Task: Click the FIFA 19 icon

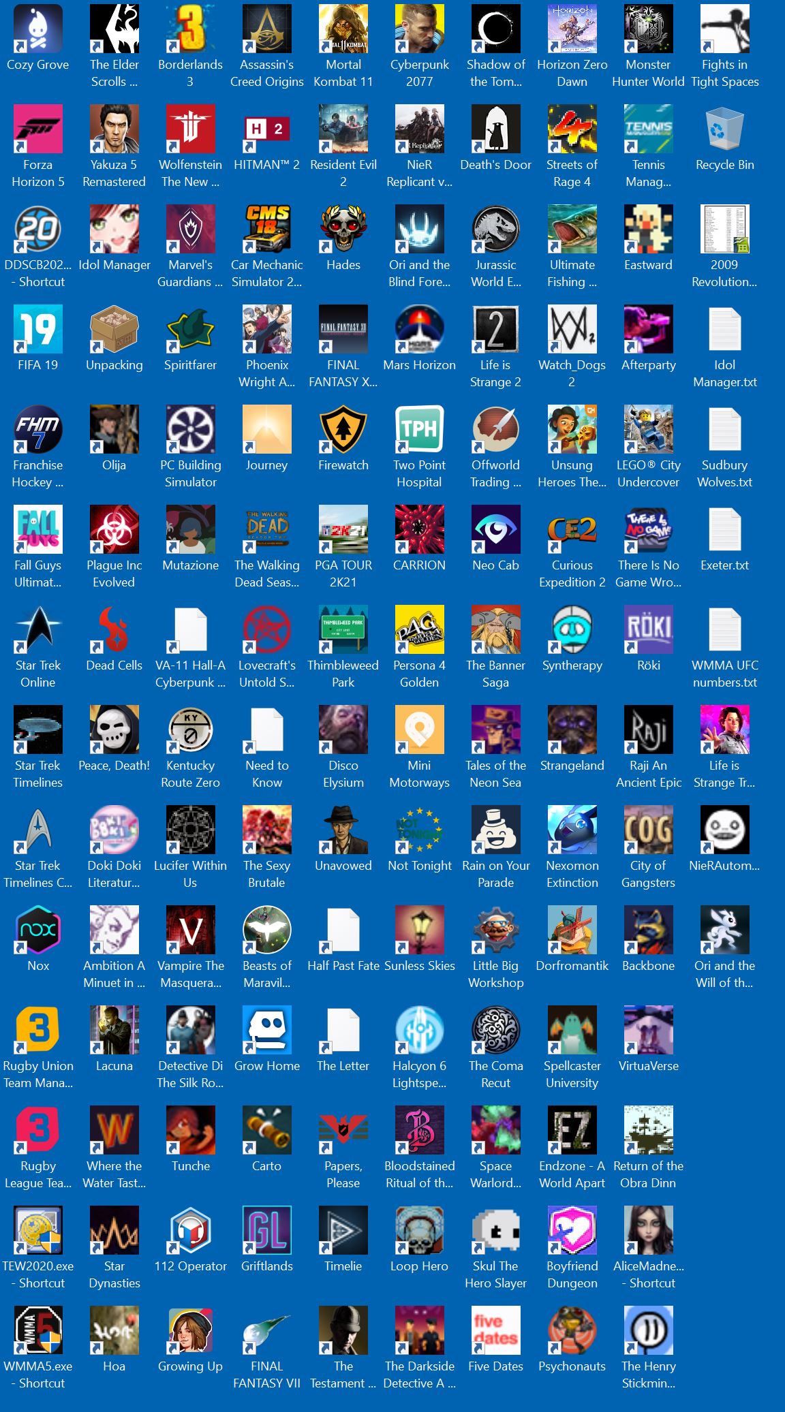Action: click(x=38, y=329)
